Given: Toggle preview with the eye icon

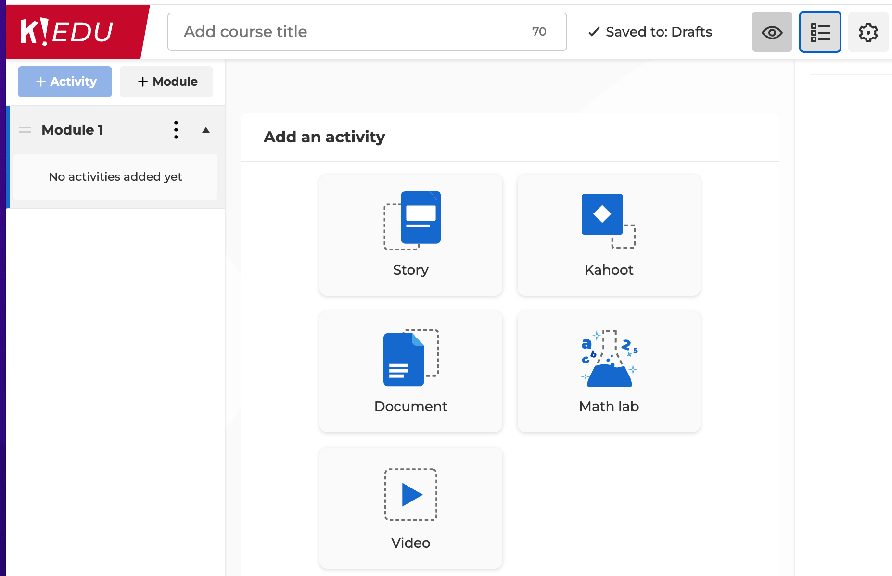Looking at the screenshot, I should pos(772,32).
